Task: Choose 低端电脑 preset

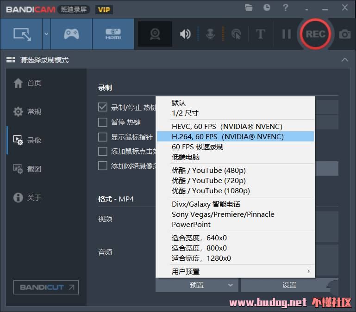Action: pos(235,157)
